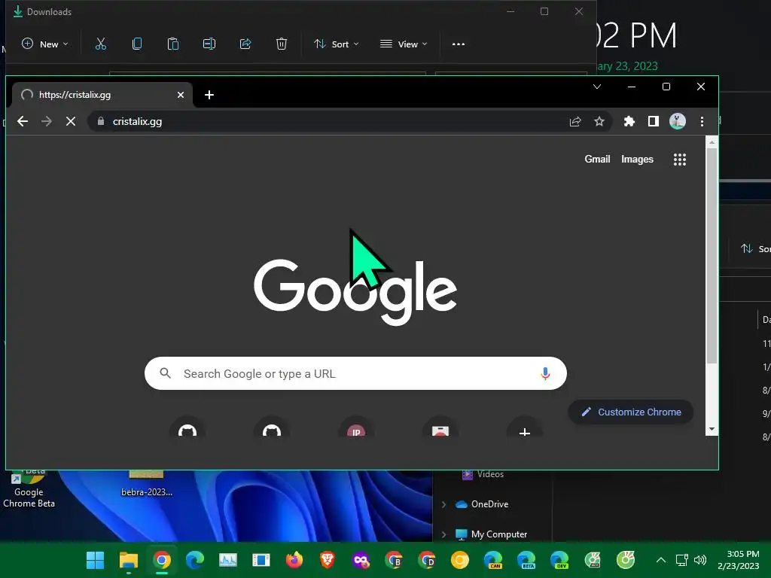The height and width of the screenshot is (578, 771).
Task: Open the IP shortcut tile
Action: coord(356,427)
